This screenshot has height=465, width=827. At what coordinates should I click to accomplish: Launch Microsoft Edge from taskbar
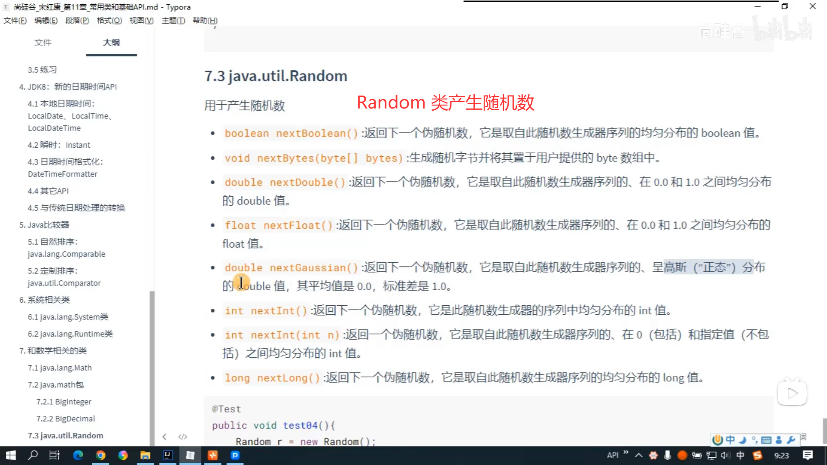click(x=78, y=456)
